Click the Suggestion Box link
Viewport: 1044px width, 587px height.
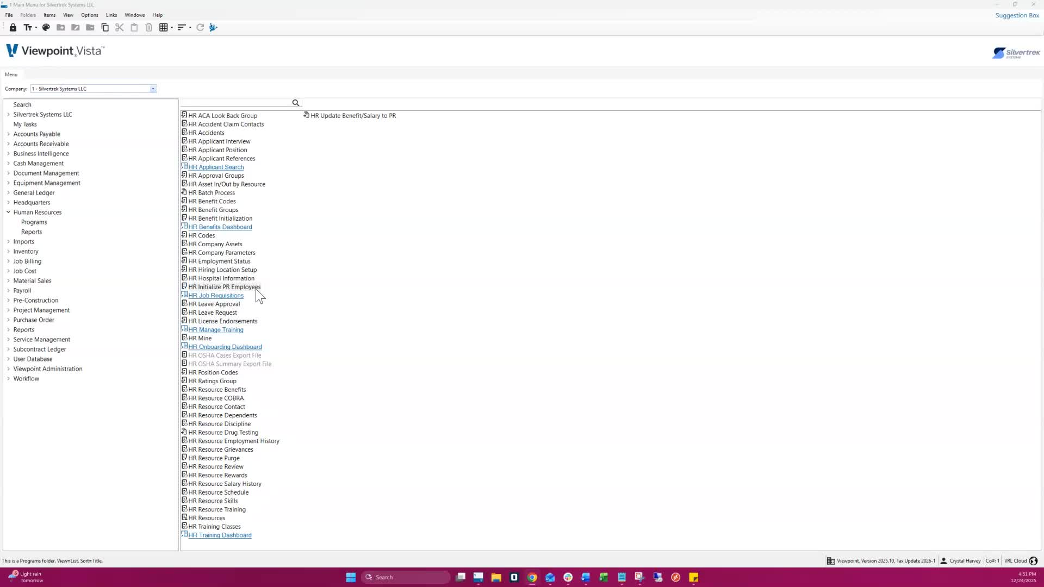click(1017, 15)
